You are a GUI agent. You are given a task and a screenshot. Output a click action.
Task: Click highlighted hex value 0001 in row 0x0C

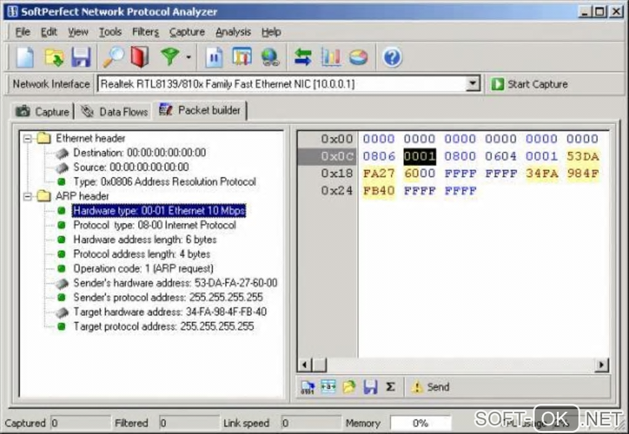pos(419,157)
